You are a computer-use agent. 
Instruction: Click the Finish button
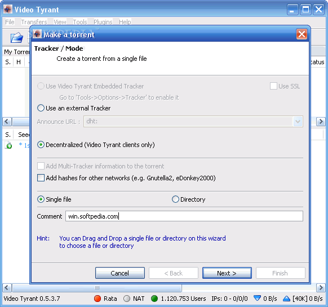[x=280, y=273]
